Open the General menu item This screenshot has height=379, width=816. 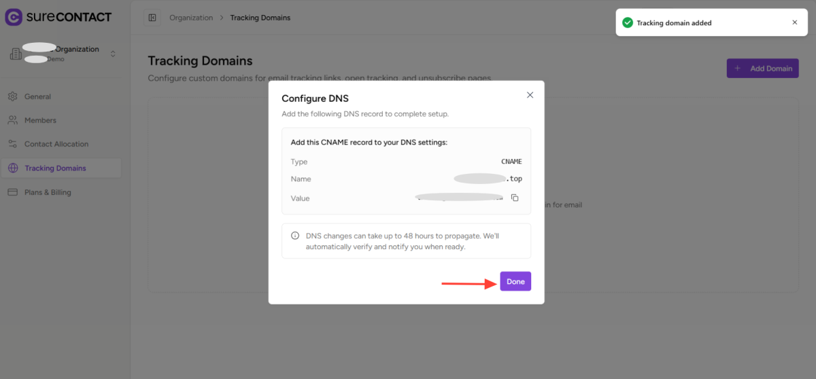coord(37,96)
